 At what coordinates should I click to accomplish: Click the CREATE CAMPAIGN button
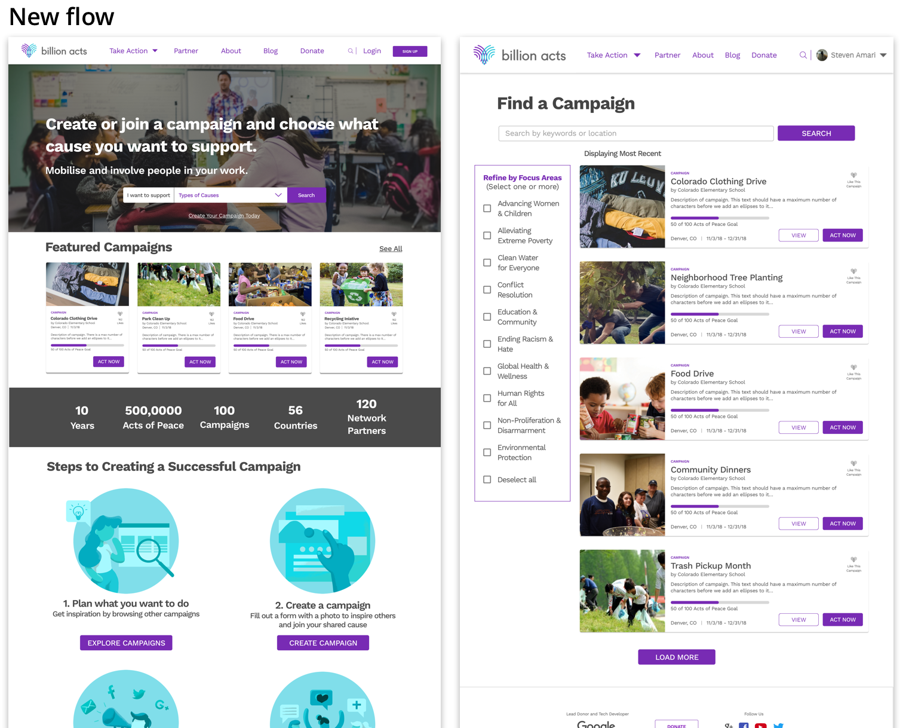tap(323, 643)
